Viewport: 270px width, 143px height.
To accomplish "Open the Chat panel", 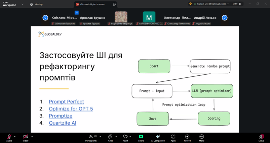I will point(110,137).
